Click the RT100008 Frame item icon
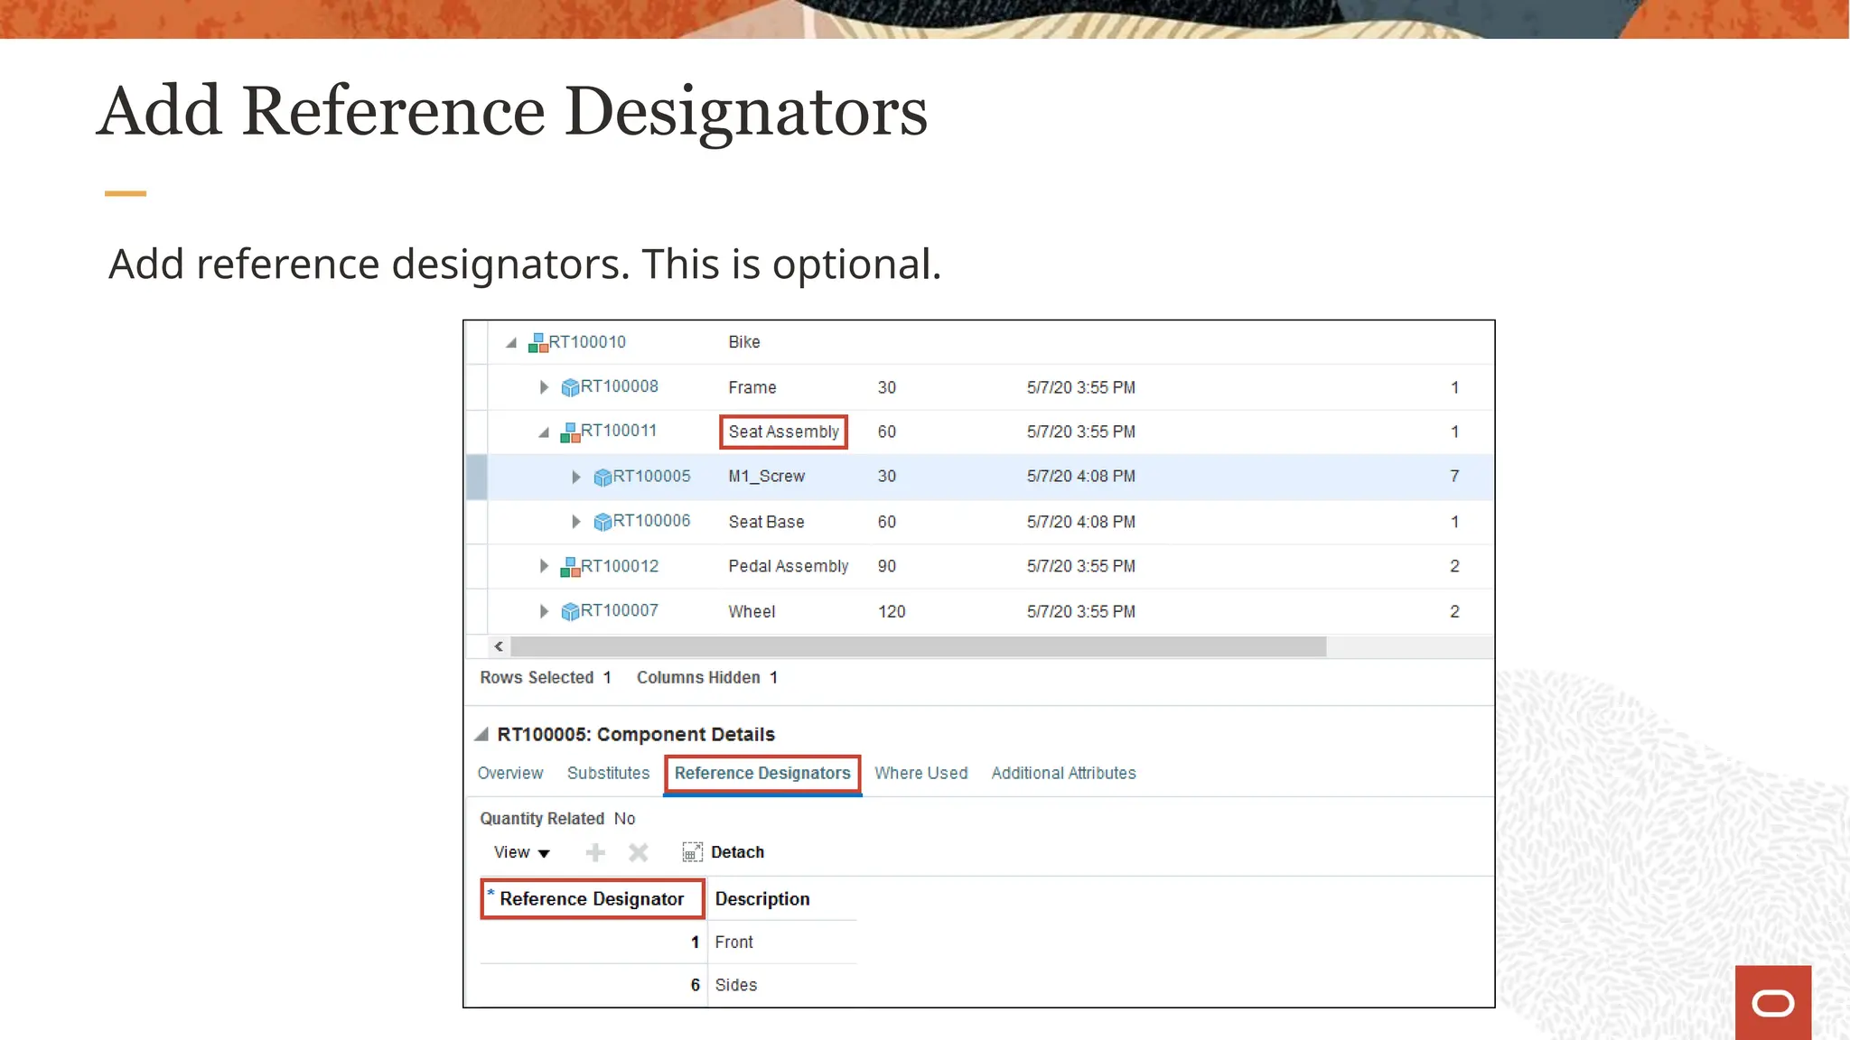 pyautogui.click(x=570, y=387)
